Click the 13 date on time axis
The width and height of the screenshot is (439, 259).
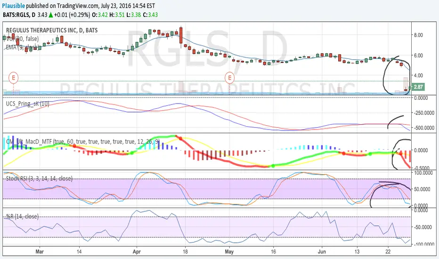coord(357,251)
